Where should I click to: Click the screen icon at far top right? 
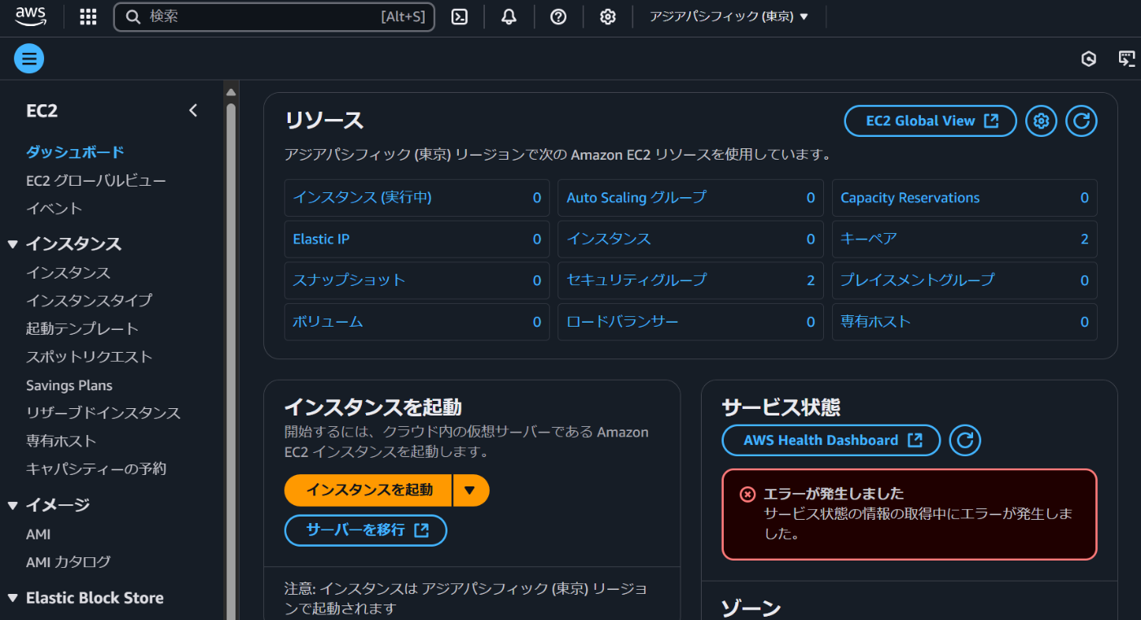[1127, 59]
